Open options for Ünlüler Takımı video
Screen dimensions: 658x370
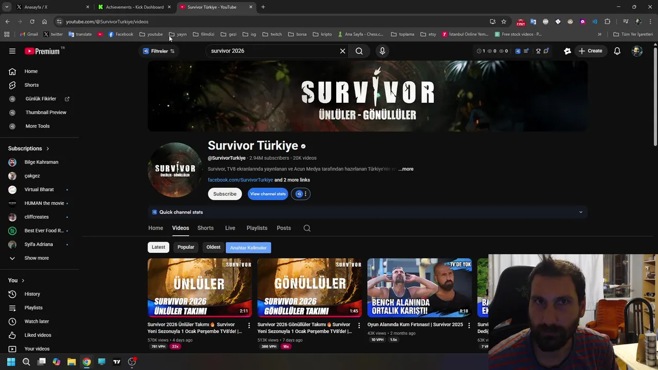click(x=249, y=325)
